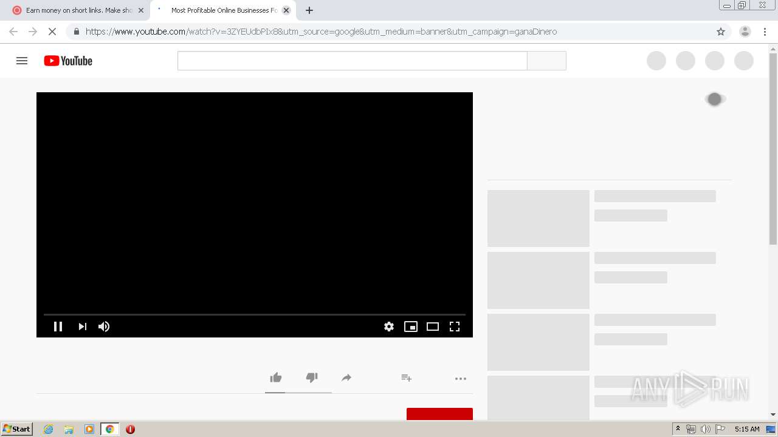
Task: Go to YouTube home via logo
Action: click(x=68, y=61)
